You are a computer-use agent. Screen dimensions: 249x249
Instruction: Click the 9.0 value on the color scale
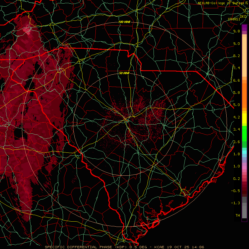tap(237, 43)
